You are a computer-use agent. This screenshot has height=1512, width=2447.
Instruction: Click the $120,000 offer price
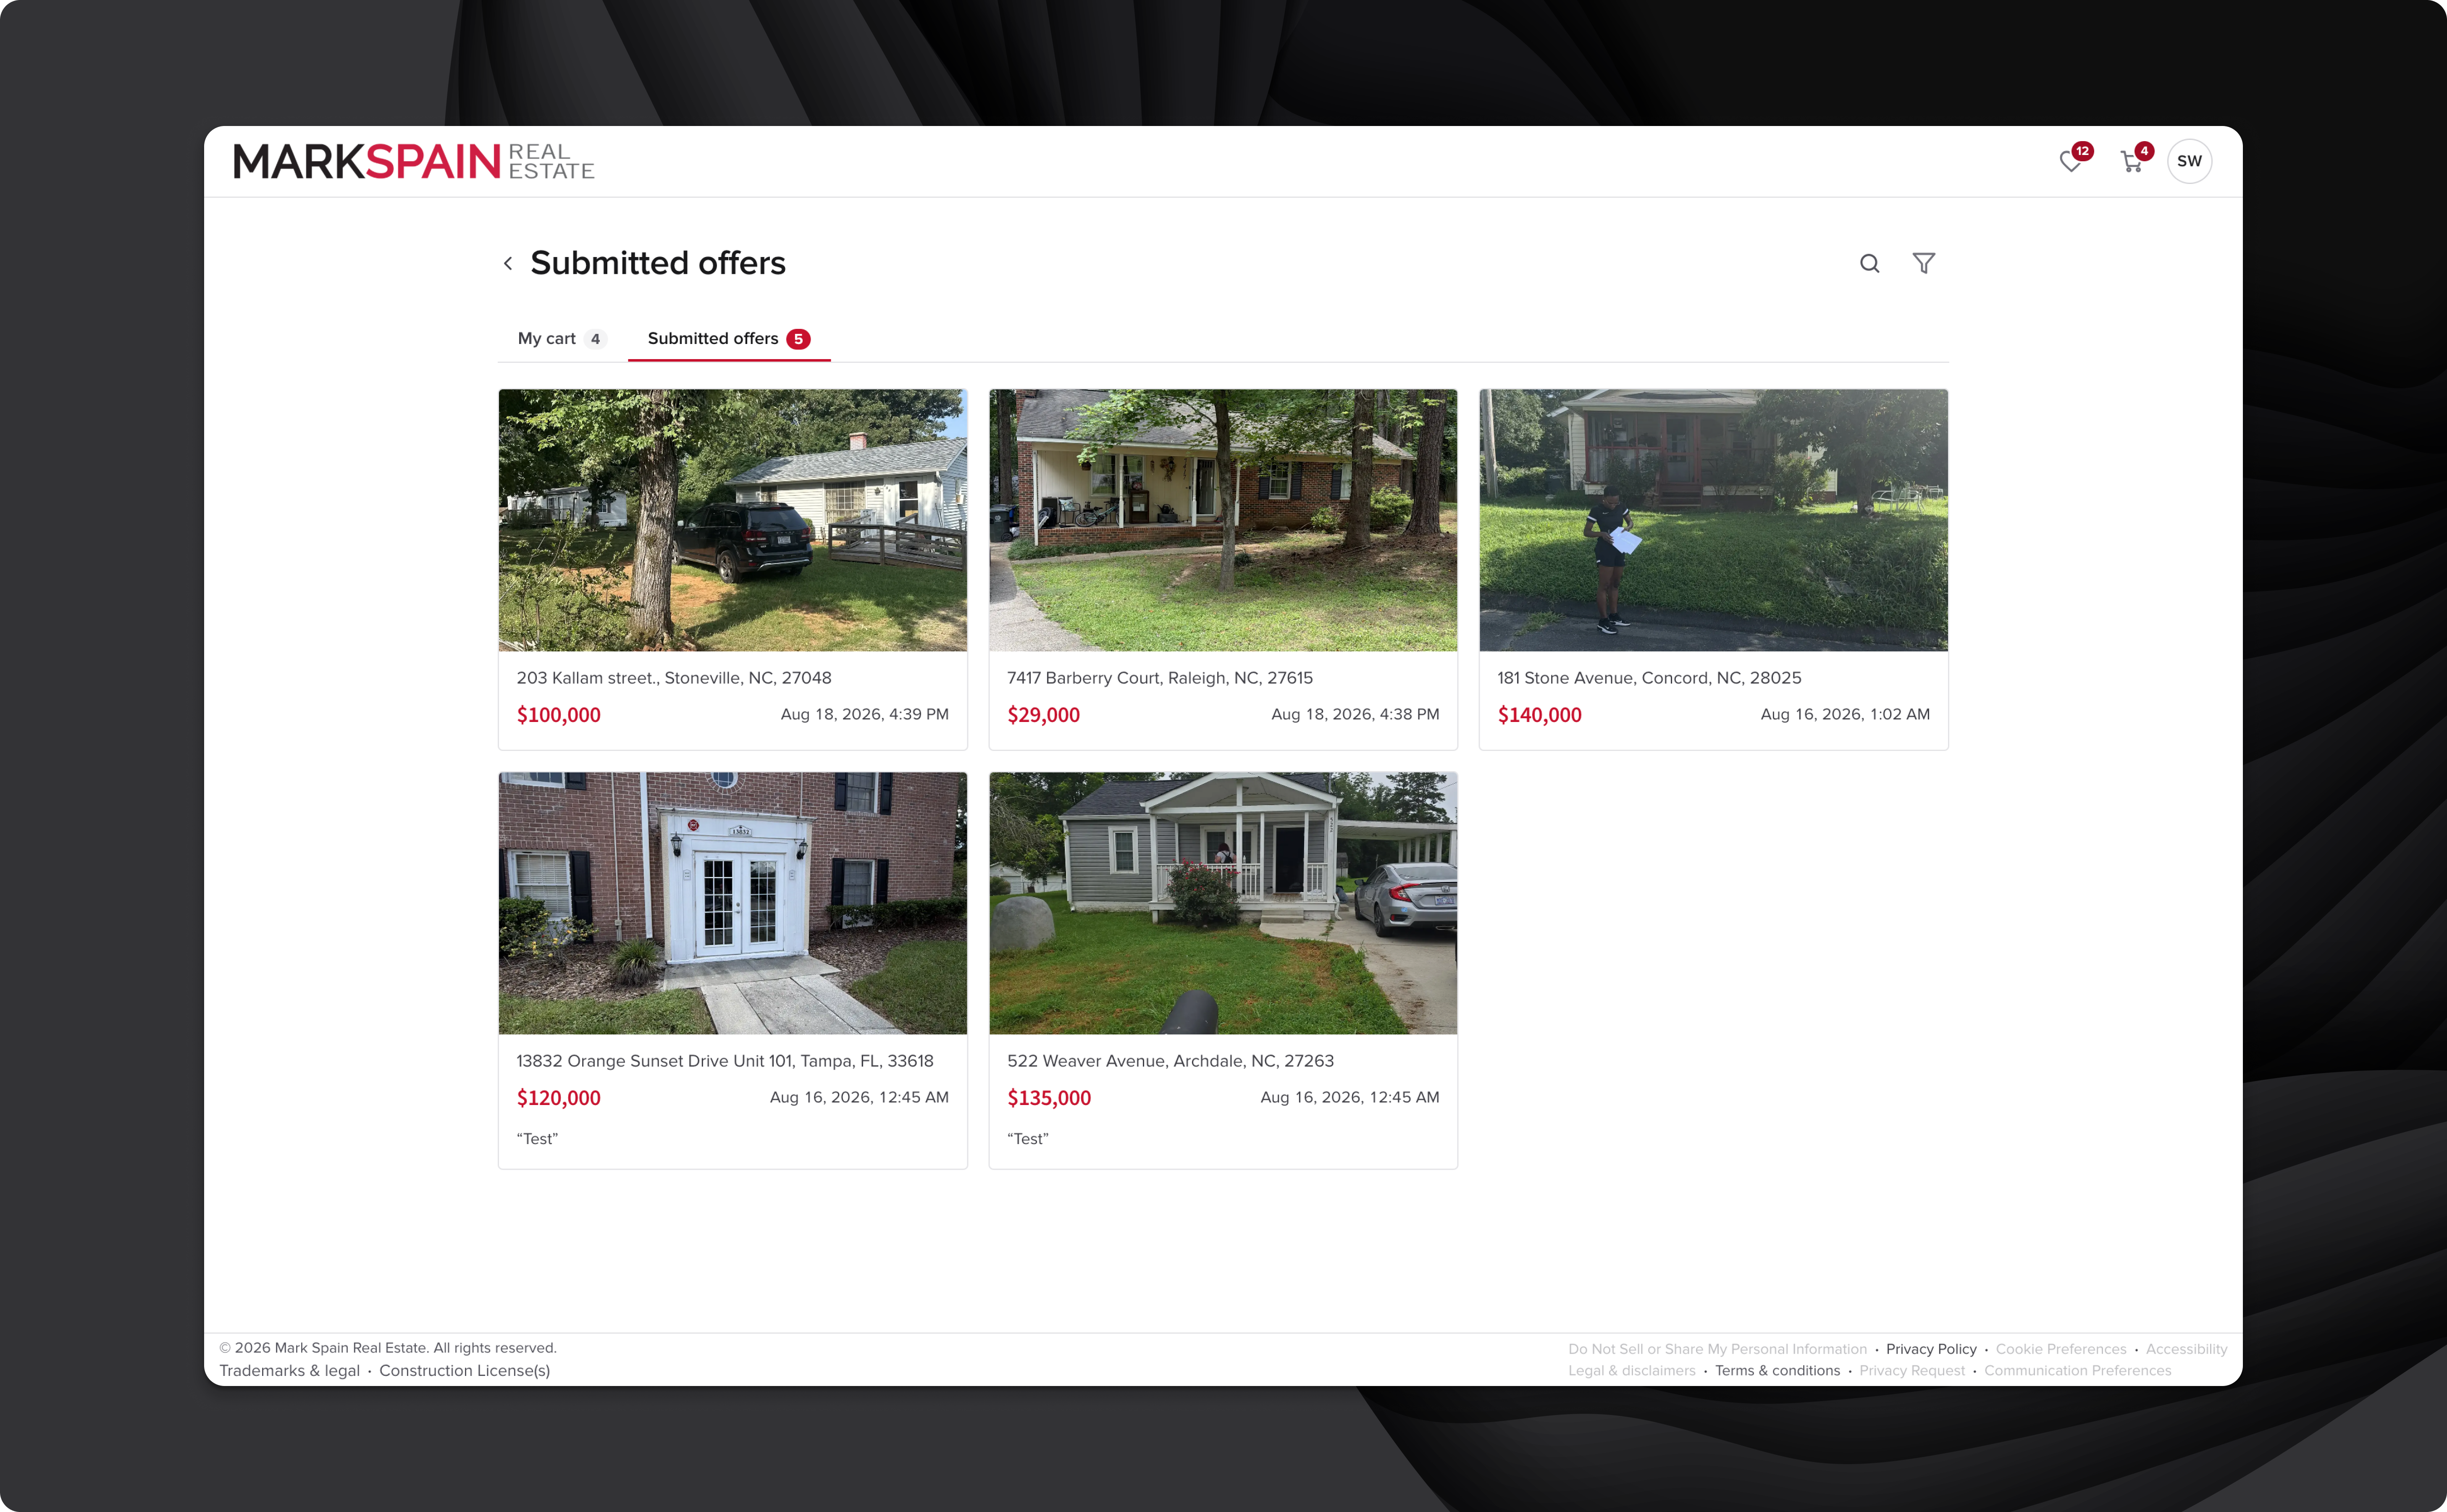click(559, 1098)
